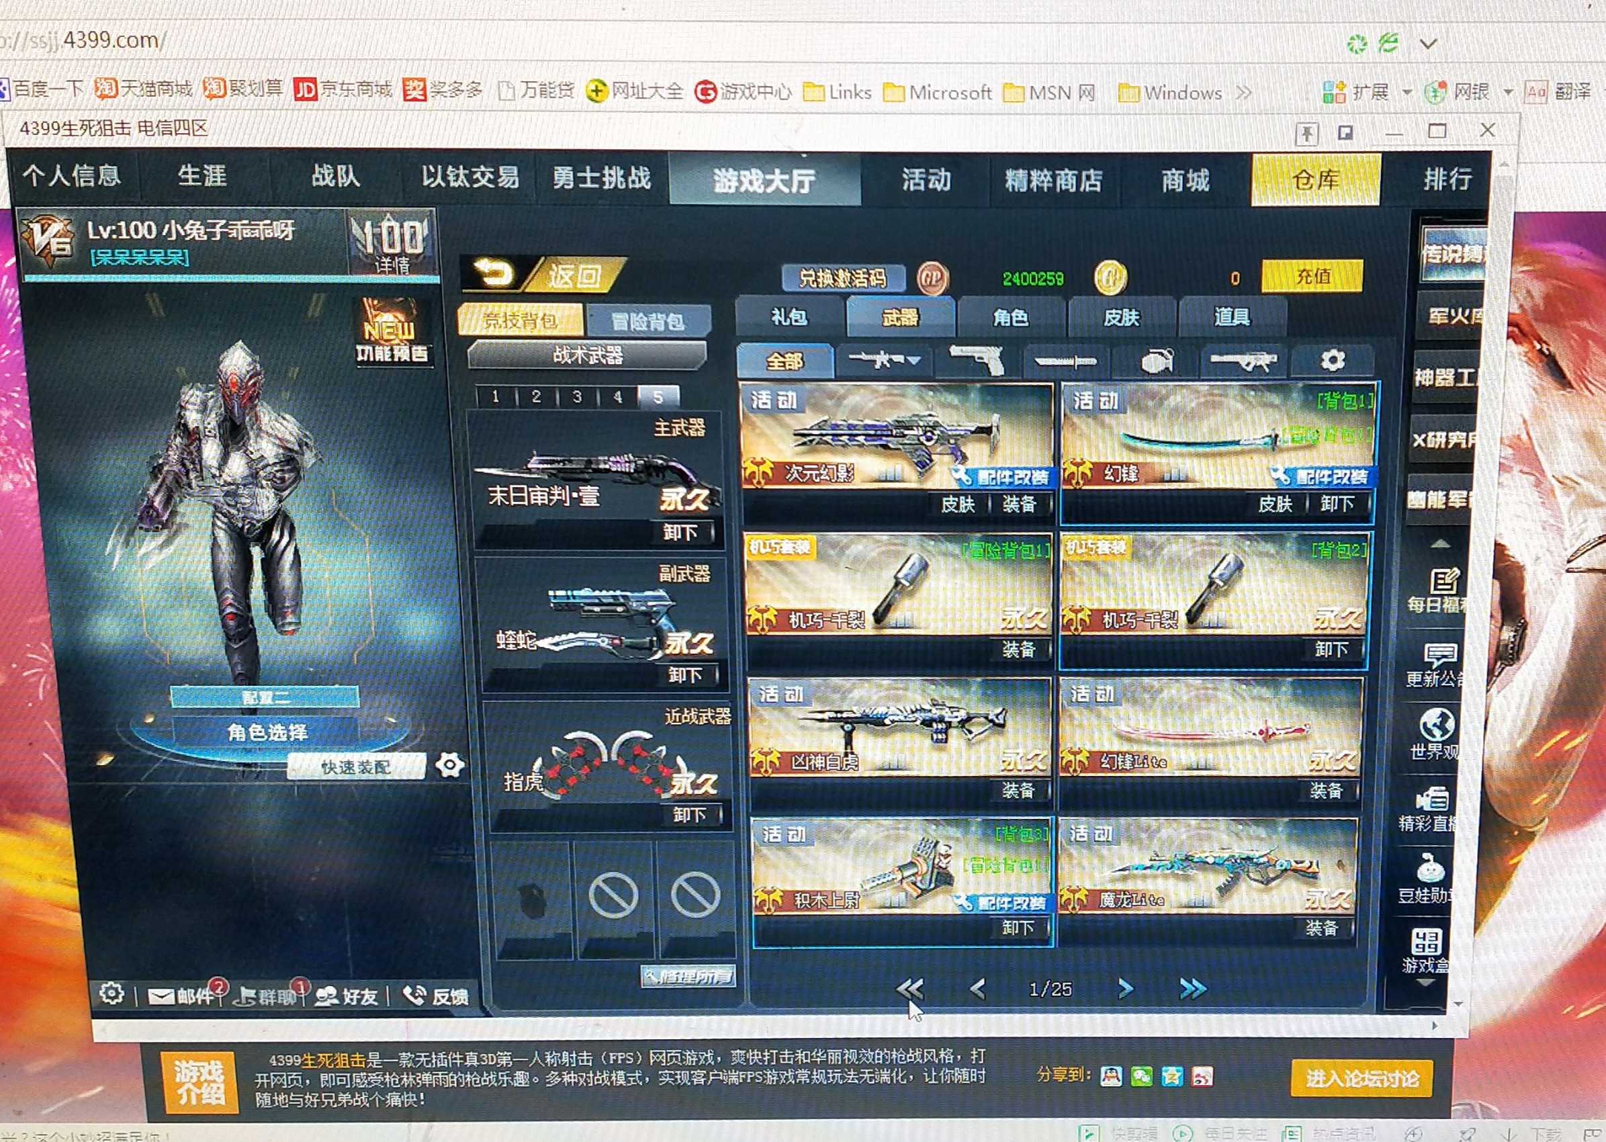Click 修理所有 repair all button

coord(689,976)
